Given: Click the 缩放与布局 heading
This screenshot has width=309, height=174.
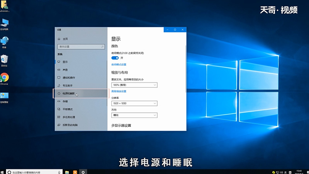Looking at the screenshot, I should point(120,72).
